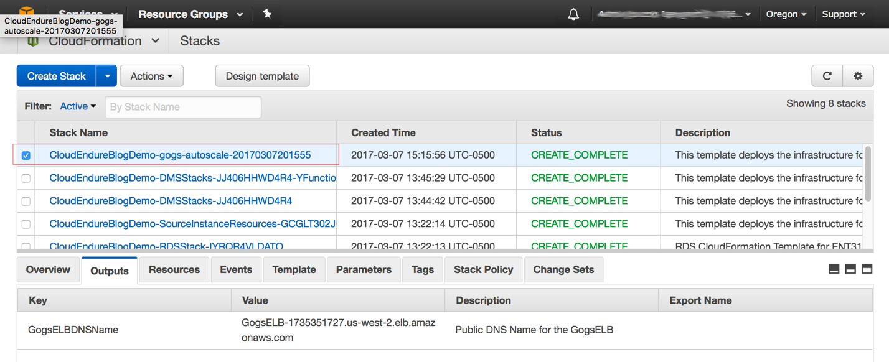The image size is (889, 362).
Task: Expand the Actions dropdown
Action: (x=151, y=76)
